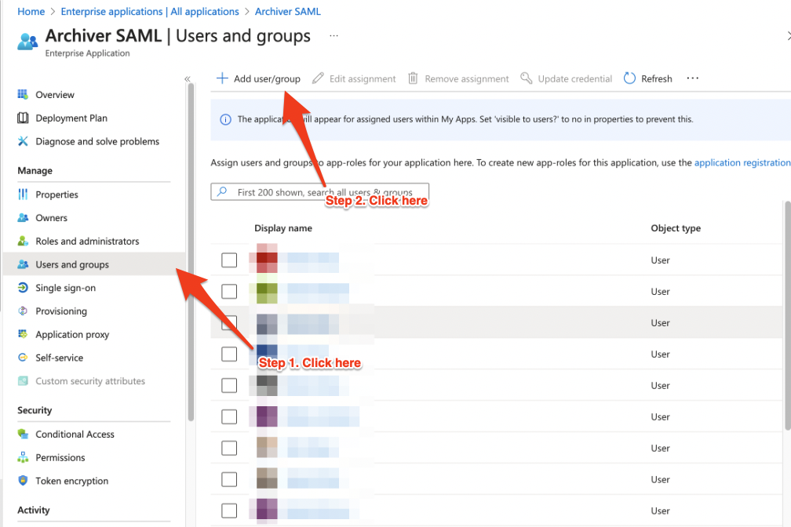Open the ellipsis menu next to the page title
The height and width of the screenshot is (527, 791).
click(334, 36)
